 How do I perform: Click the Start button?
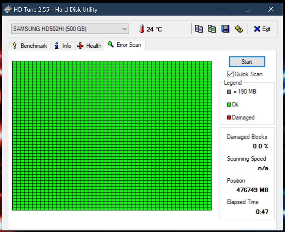(247, 62)
